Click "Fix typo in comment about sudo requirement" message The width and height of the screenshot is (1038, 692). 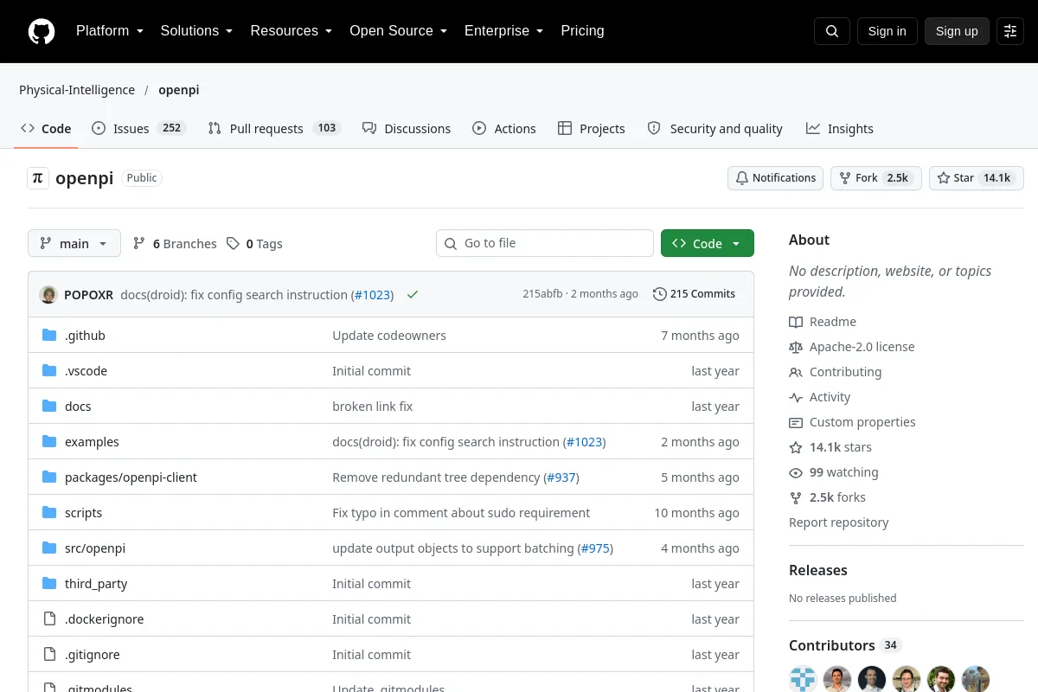(461, 513)
